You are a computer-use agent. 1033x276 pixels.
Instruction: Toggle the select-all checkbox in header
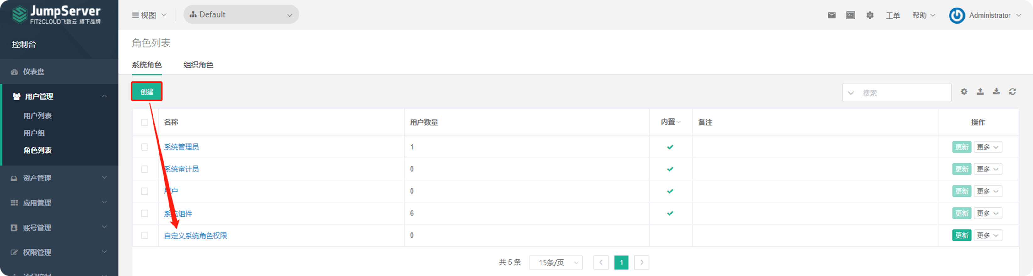point(144,122)
